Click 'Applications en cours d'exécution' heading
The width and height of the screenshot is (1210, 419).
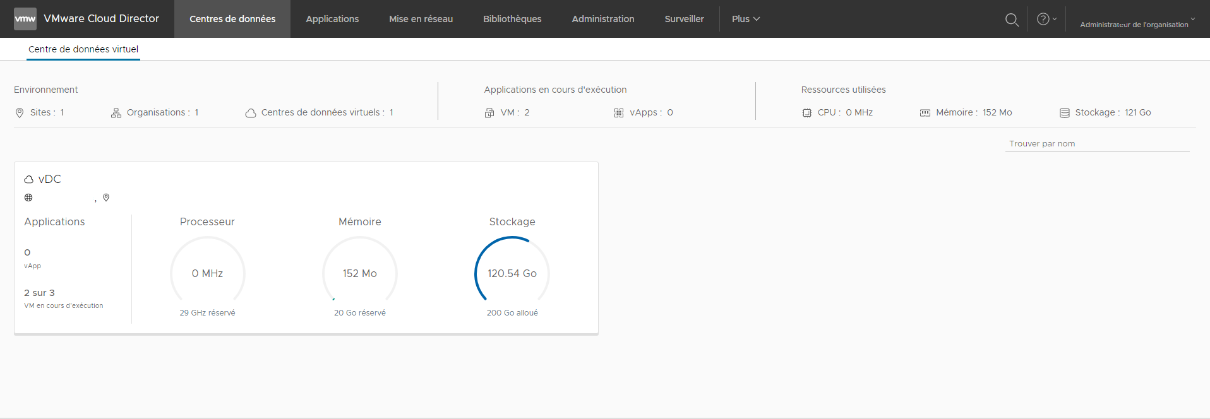[556, 90]
